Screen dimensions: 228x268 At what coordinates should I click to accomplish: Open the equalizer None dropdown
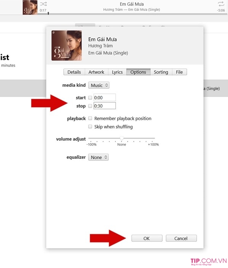pyautogui.click(x=98, y=157)
